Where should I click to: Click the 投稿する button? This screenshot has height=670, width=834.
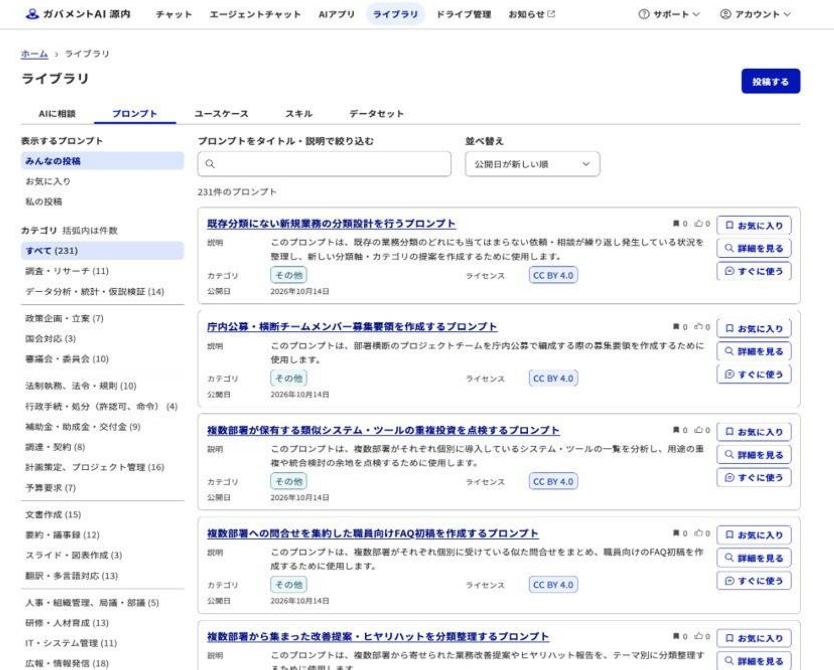click(x=771, y=82)
